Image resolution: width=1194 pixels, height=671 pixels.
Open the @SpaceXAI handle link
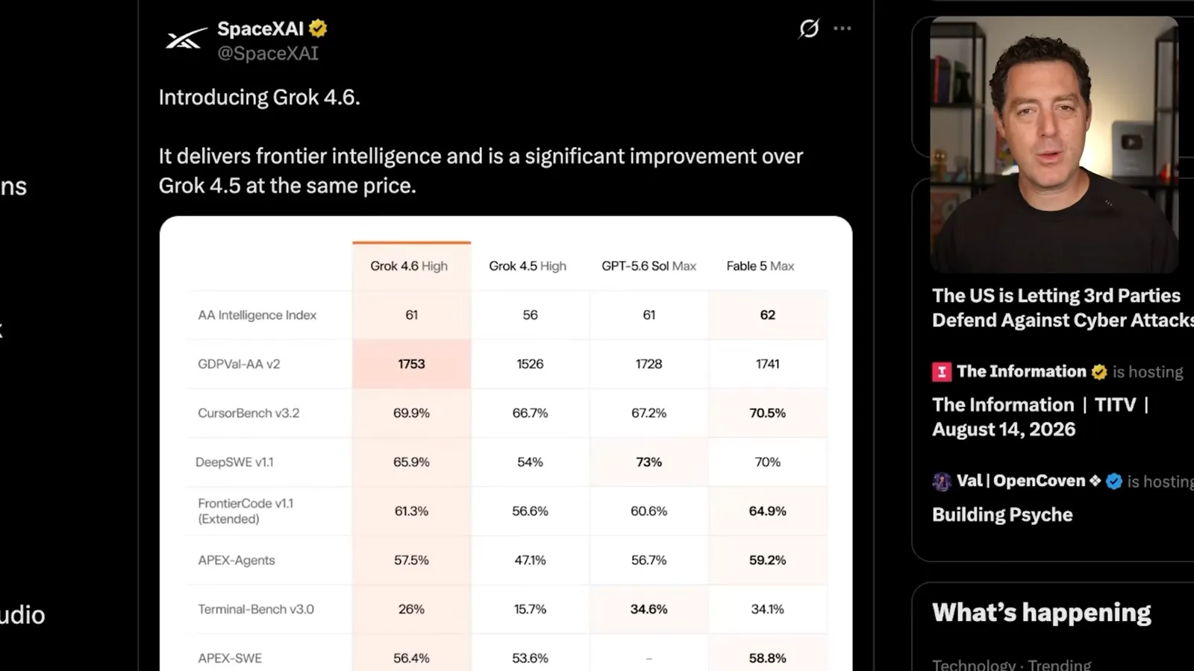[x=268, y=53]
